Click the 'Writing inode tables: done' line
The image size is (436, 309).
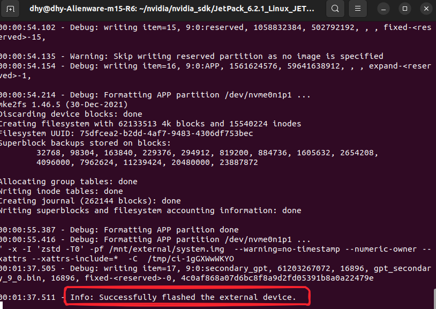(x=61, y=191)
